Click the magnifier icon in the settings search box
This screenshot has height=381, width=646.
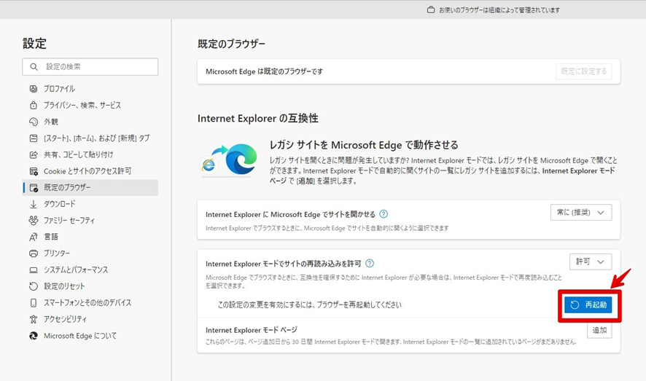[x=34, y=66]
